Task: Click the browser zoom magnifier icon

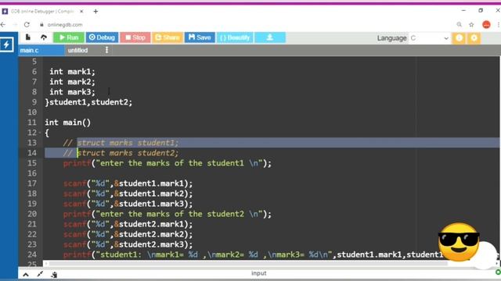Action: point(460,24)
